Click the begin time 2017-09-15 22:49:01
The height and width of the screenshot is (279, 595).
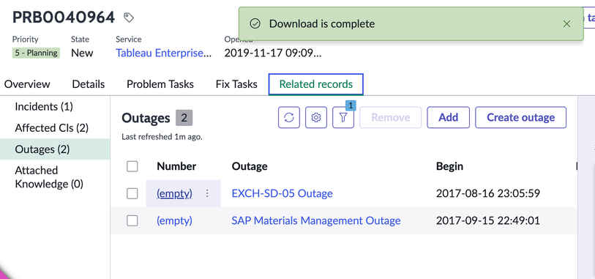488,220
